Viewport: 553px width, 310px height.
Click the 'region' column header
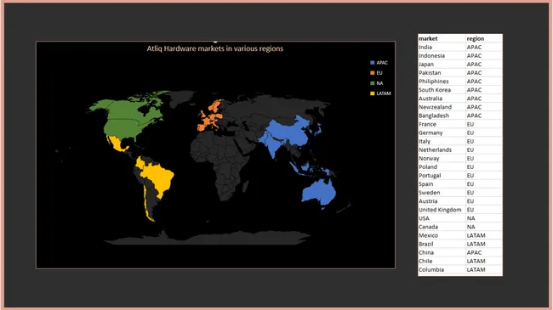pos(484,38)
